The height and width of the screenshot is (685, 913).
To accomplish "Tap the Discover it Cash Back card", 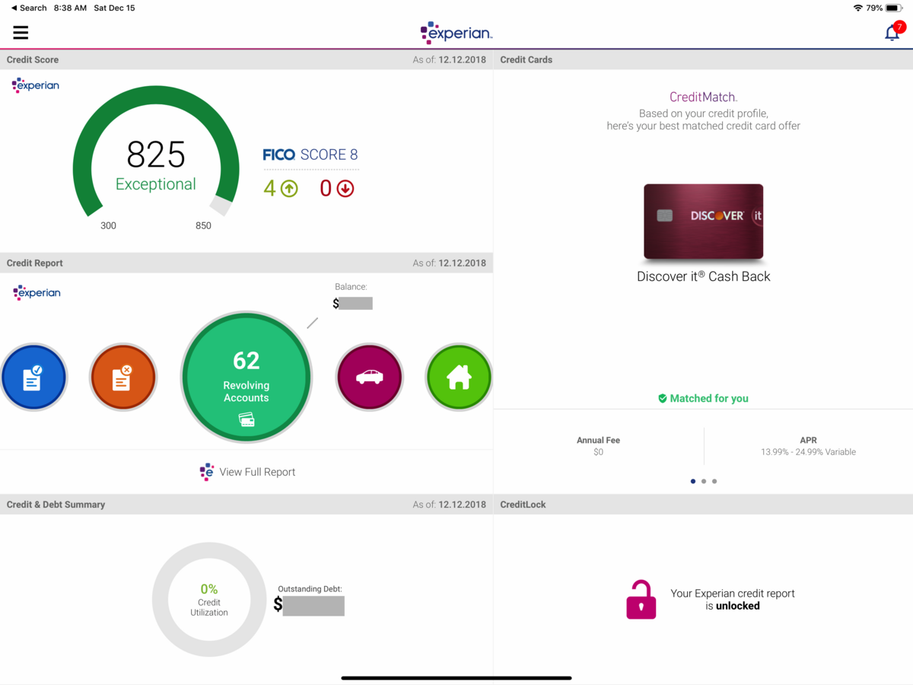I will 703,221.
